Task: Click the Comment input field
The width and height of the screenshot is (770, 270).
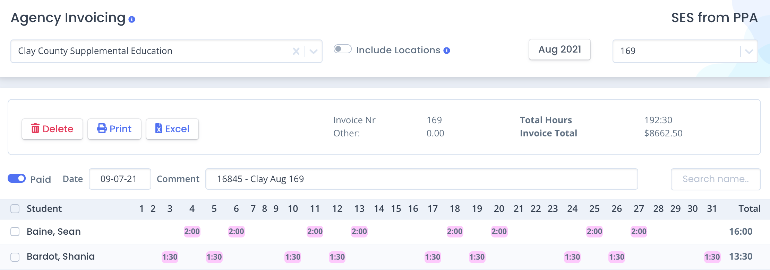Action: click(x=422, y=179)
